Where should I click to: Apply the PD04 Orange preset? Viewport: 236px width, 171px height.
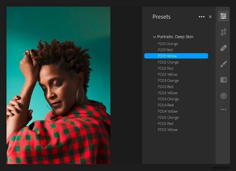click(168, 99)
